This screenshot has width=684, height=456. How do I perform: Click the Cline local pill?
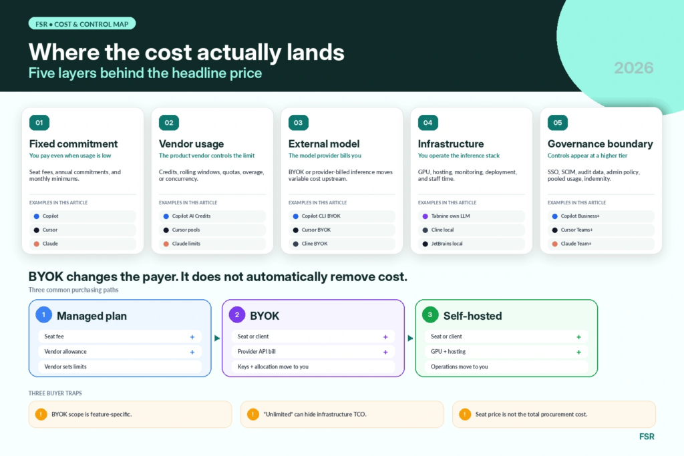472,230
